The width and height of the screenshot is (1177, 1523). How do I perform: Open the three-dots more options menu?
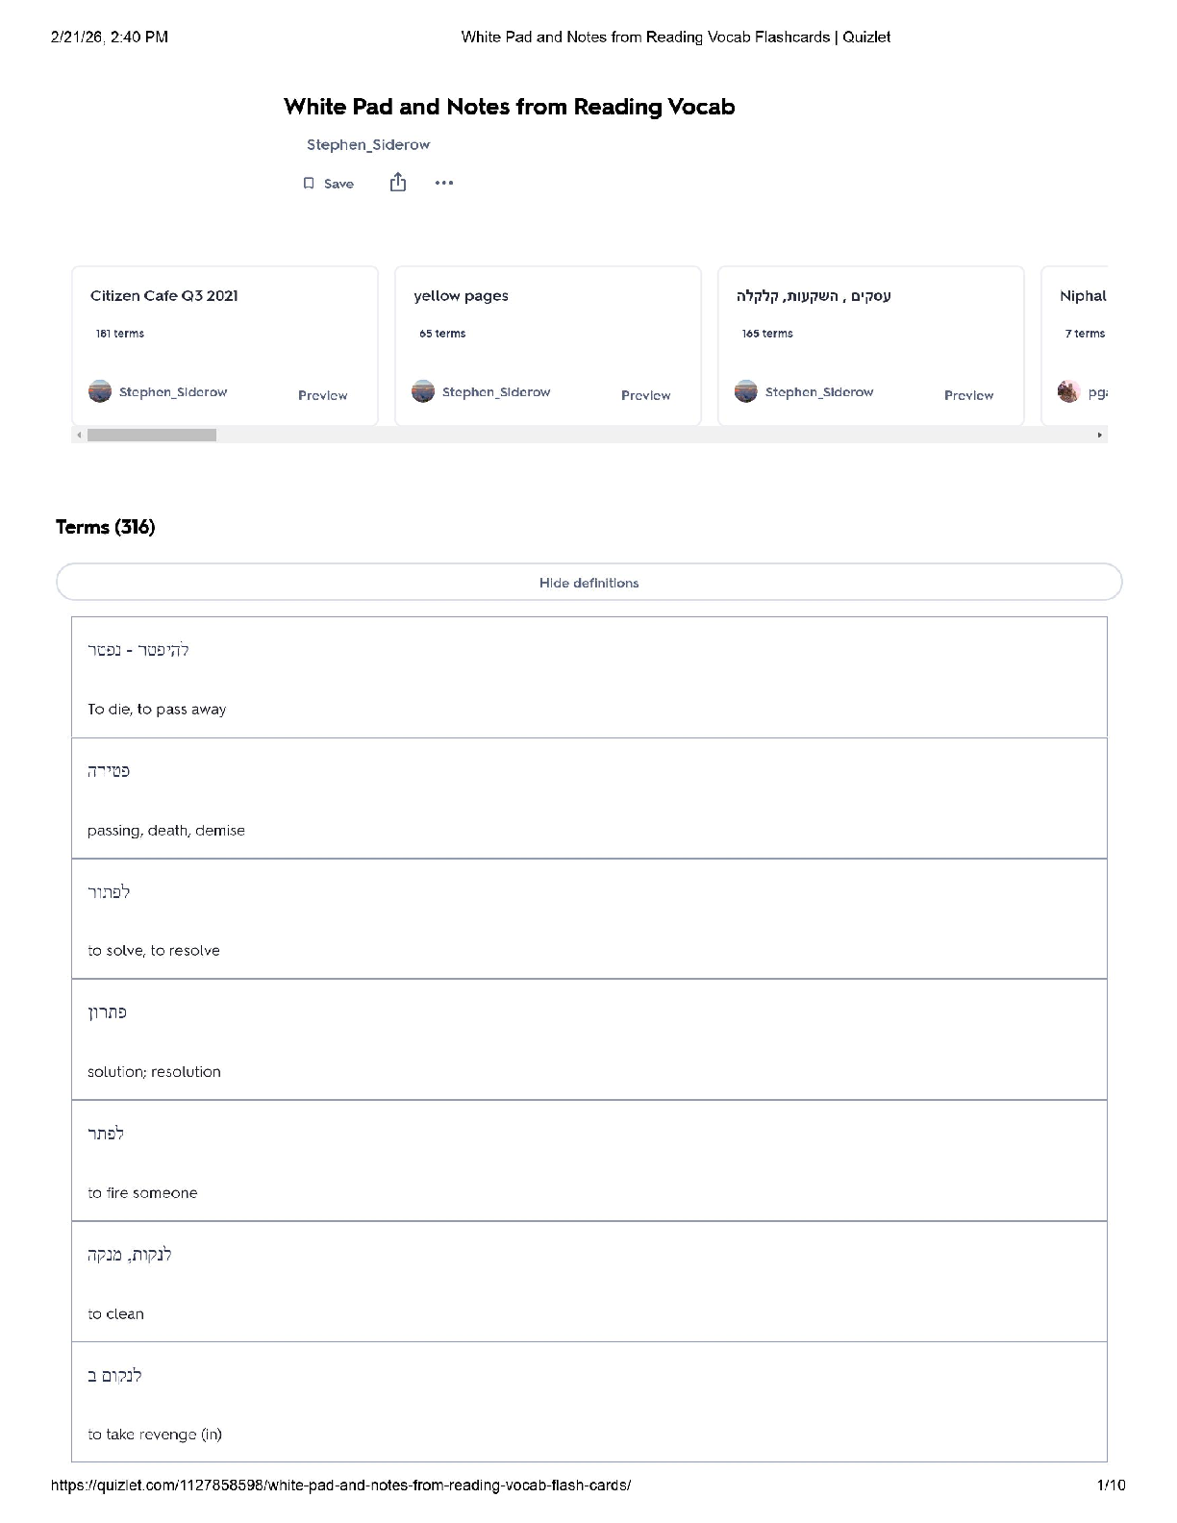point(443,183)
